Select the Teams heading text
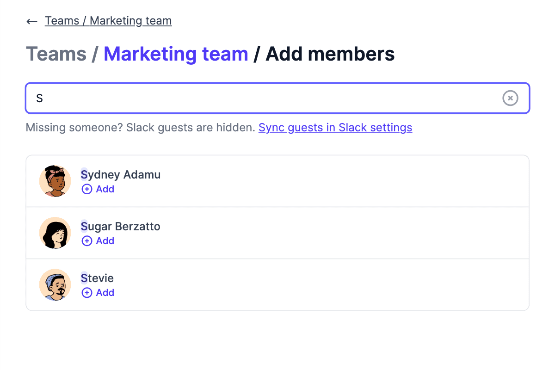Image resolution: width=555 pixels, height=370 pixels. click(56, 54)
